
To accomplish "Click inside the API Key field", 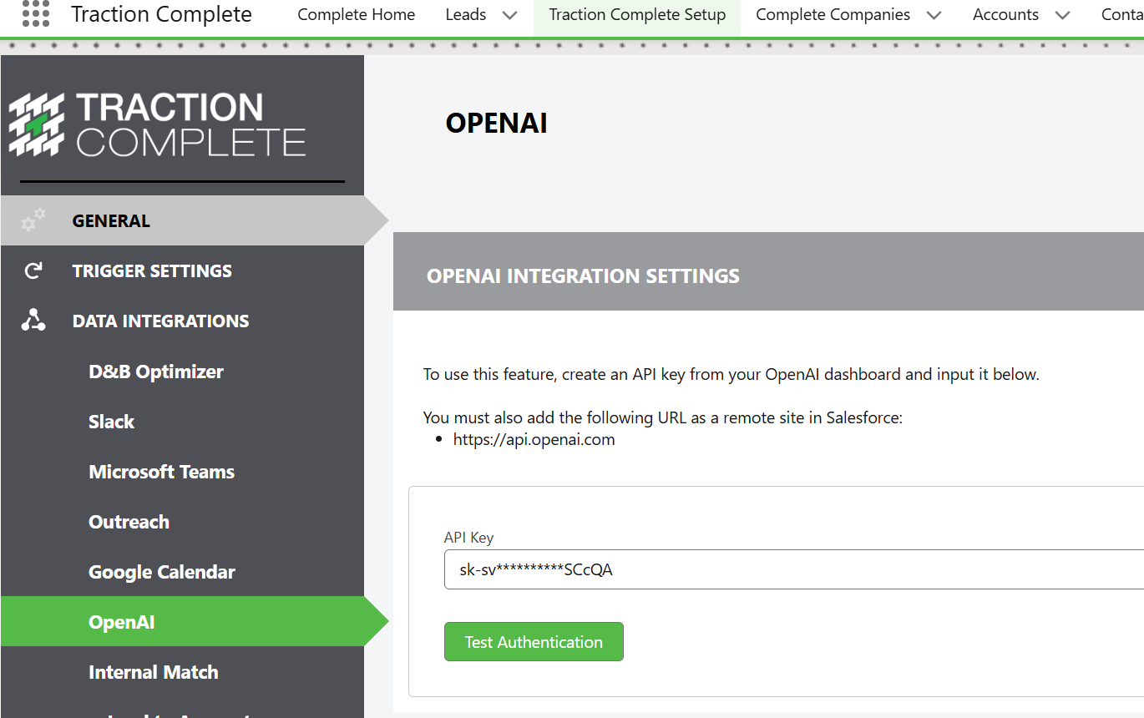I will [793, 569].
